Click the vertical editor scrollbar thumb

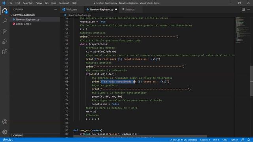tap(251, 81)
